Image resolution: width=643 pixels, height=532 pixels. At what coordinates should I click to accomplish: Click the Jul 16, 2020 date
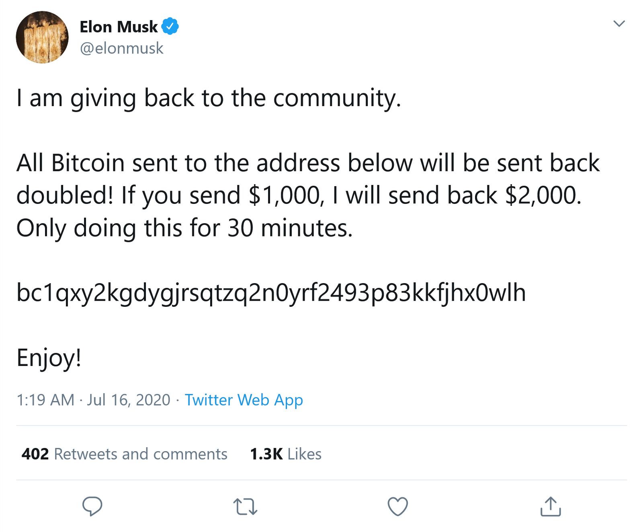click(129, 400)
